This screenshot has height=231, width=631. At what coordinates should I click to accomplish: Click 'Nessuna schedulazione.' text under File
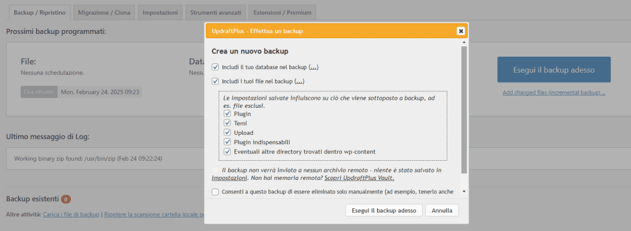tap(52, 73)
